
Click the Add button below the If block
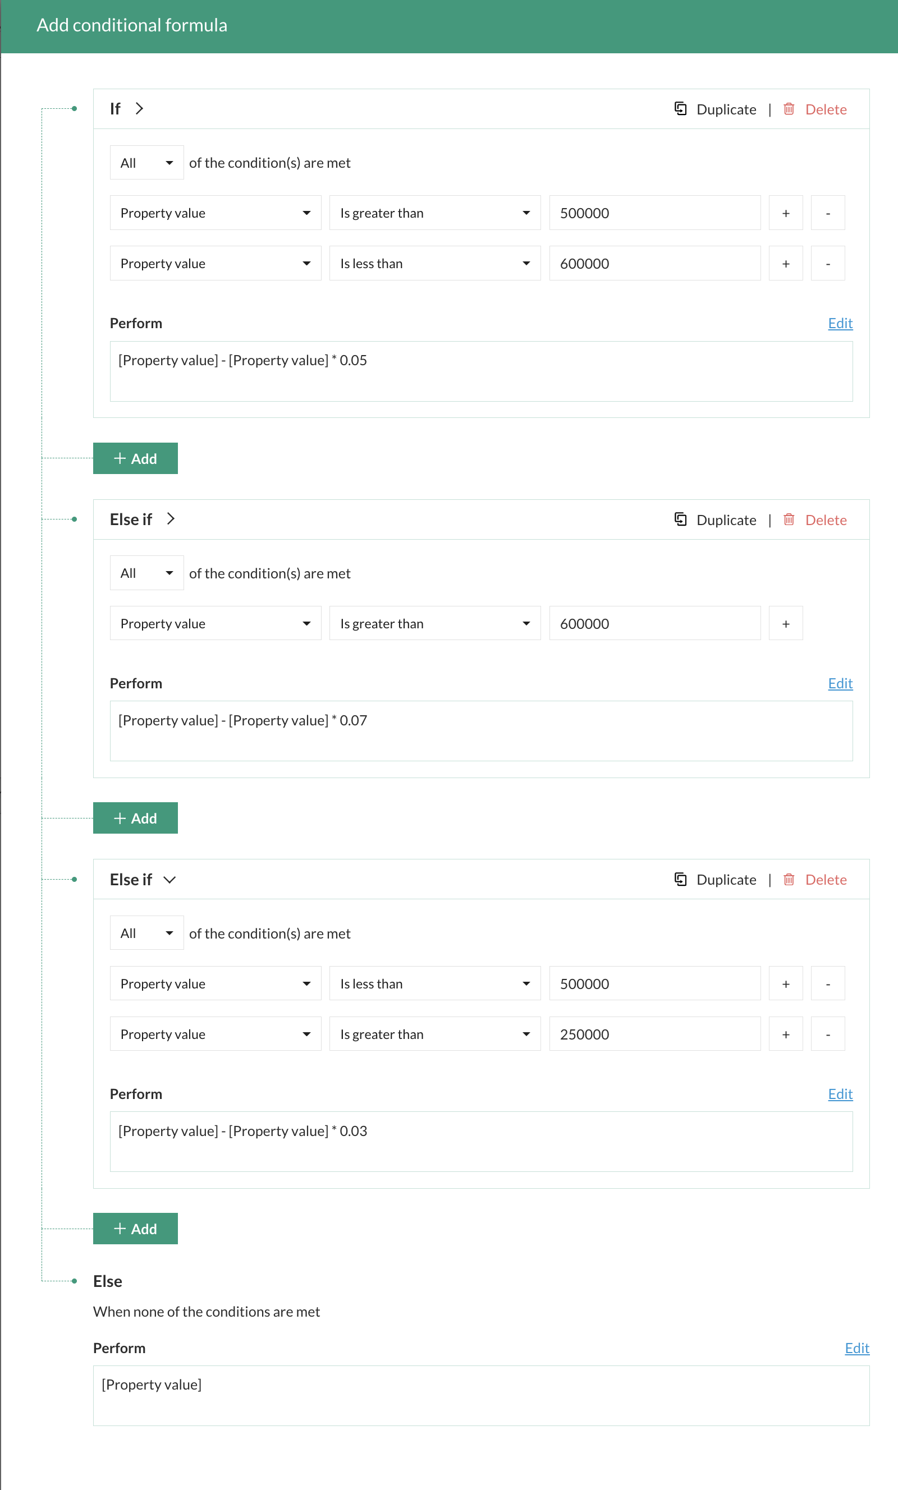(x=135, y=458)
